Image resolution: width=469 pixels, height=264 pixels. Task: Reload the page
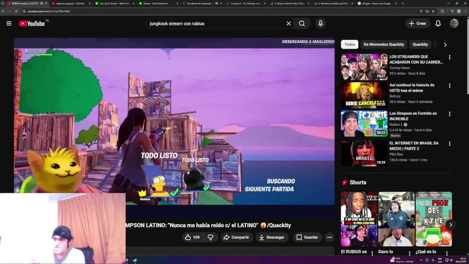tap(16, 11)
